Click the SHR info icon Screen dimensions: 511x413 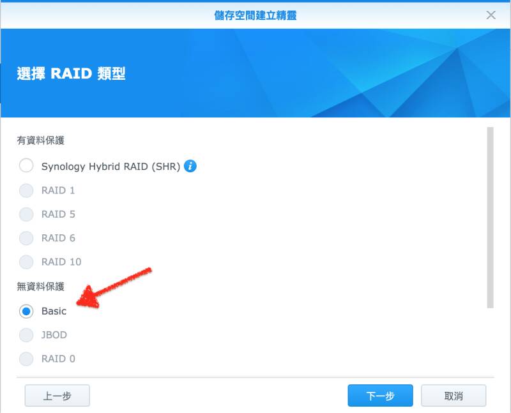pos(190,166)
